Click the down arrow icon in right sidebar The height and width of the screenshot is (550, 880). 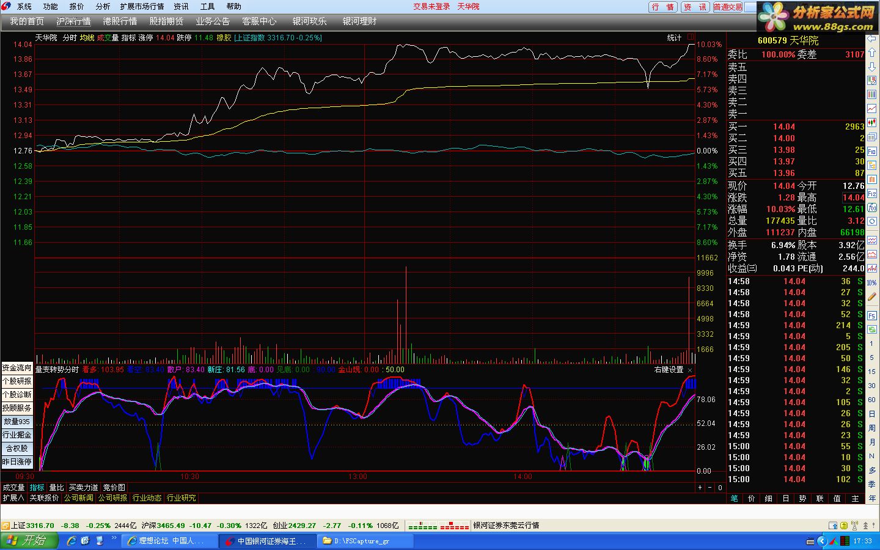[872, 67]
